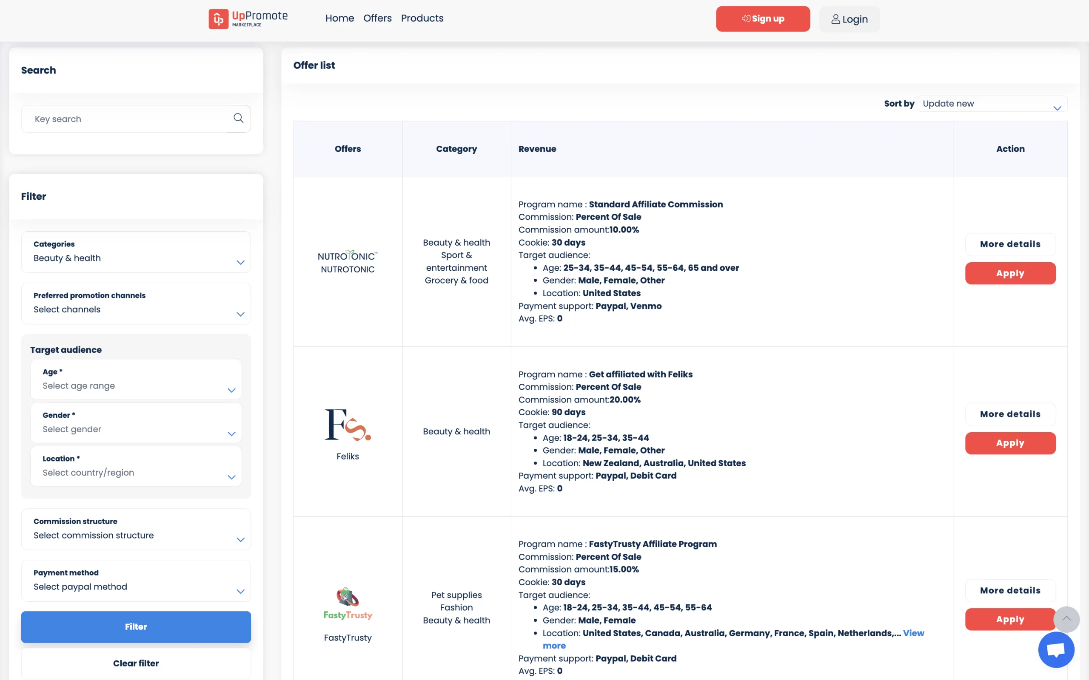Click the Feliks offer name text
The image size is (1089, 680).
348,456
